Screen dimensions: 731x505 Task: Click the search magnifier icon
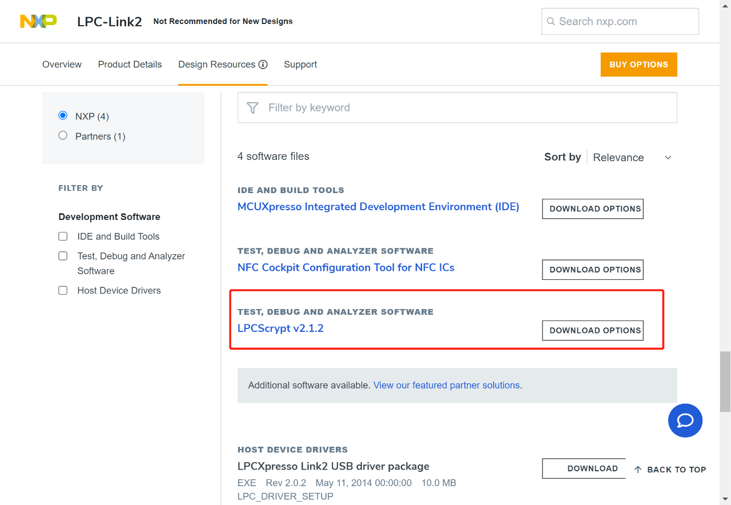tap(551, 22)
